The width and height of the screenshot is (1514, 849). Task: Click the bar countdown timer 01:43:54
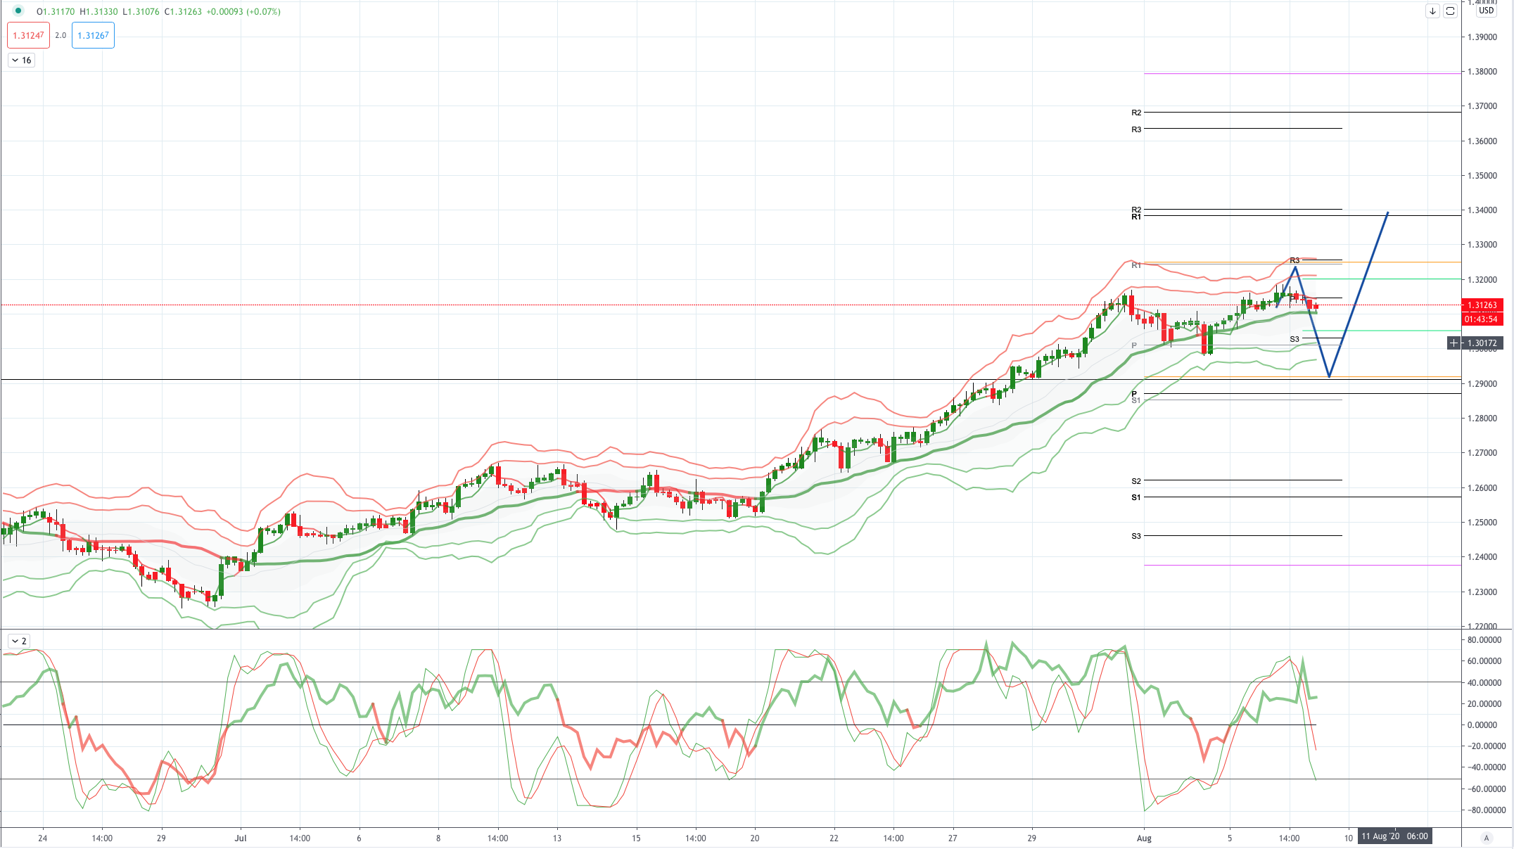coord(1482,319)
